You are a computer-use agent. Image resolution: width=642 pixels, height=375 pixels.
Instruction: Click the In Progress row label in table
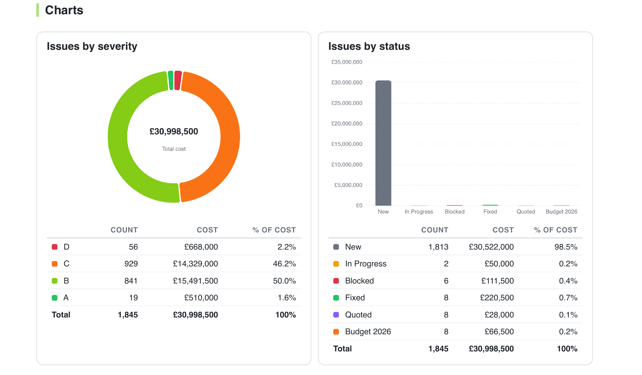pyautogui.click(x=366, y=264)
